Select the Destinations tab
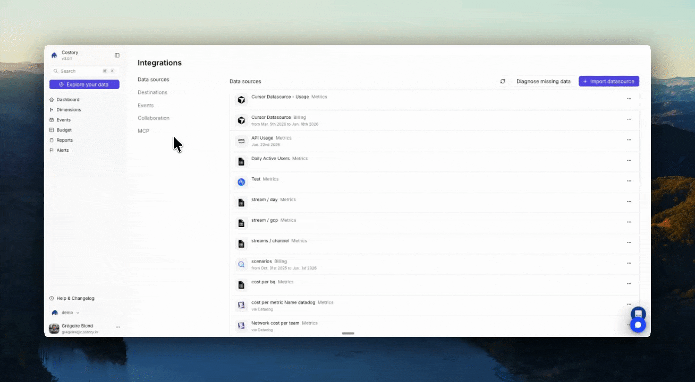 pos(152,92)
